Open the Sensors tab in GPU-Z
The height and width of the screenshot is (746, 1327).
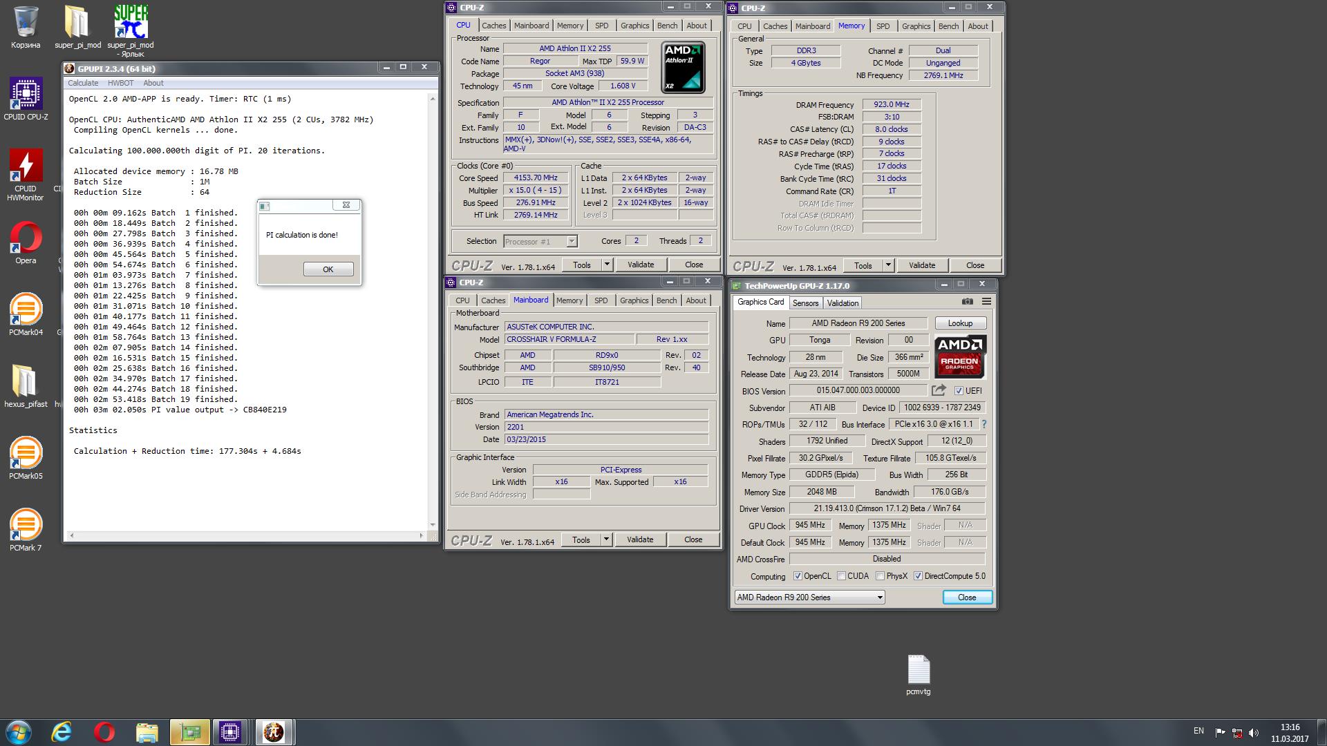pos(805,303)
